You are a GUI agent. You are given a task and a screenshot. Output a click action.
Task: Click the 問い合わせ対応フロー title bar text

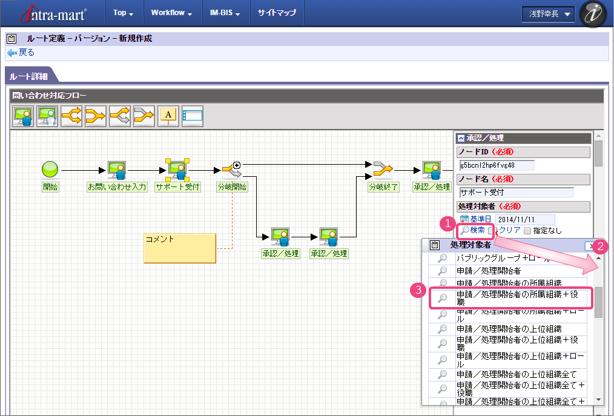pos(49,96)
